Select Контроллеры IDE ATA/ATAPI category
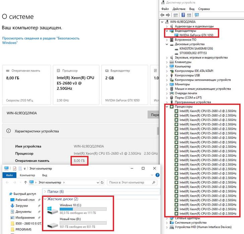 point(194,71)
